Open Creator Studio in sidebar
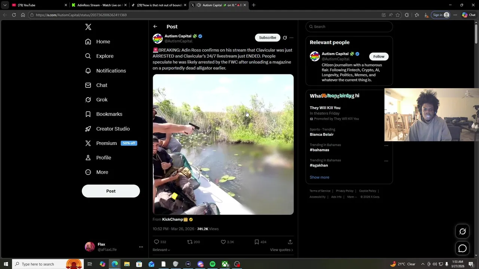Image resolution: width=479 pixels, height=269 pixels. (x=107, y=129)
